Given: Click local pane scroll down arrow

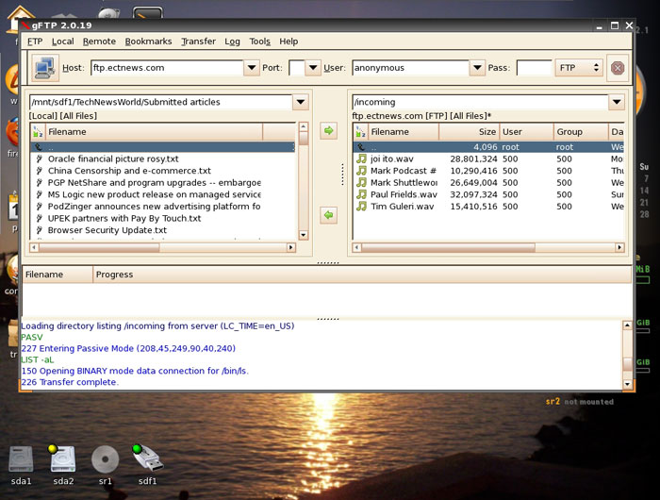Looking at the screenshot, I should [303, 235].
